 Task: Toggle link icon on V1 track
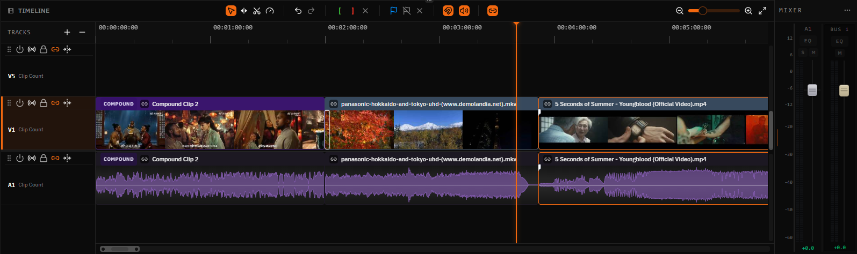(55, 103)
